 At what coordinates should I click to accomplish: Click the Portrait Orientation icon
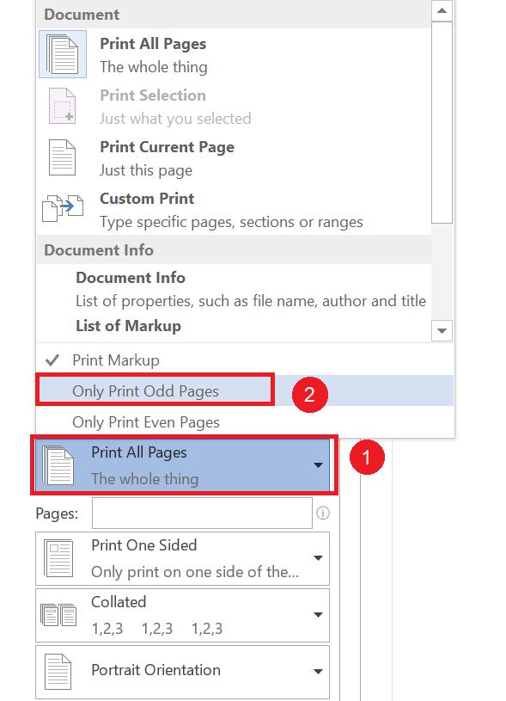pos(58,671)
